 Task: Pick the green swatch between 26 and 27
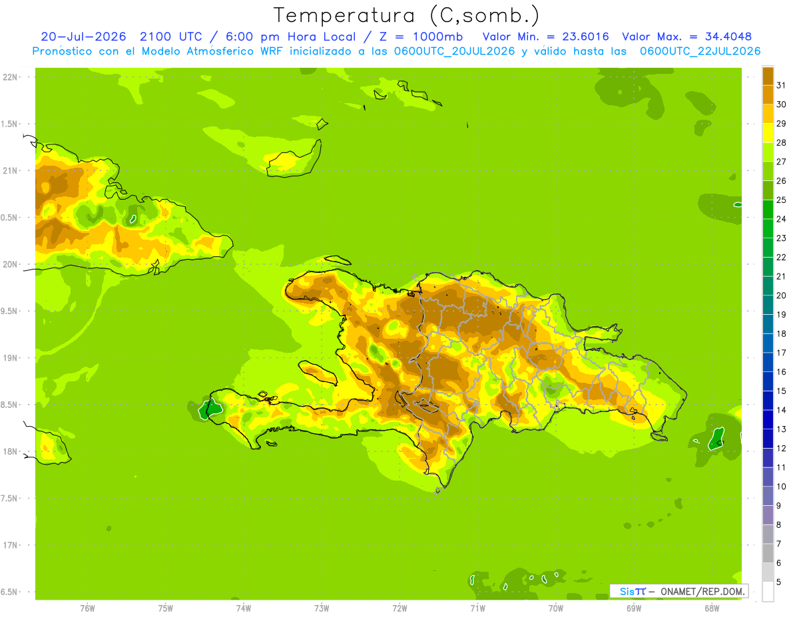[768, 171]
